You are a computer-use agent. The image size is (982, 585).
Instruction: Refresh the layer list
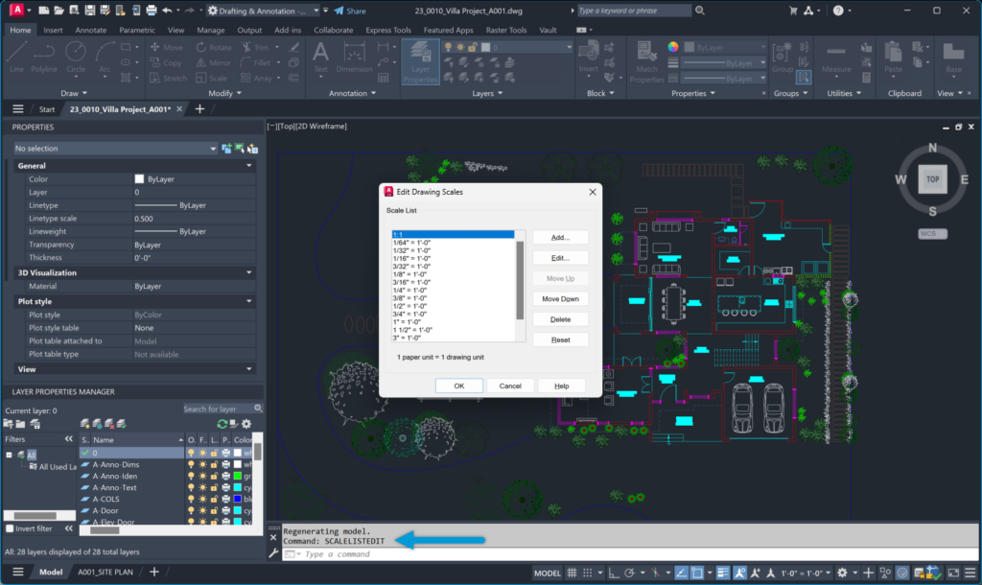(222, 424)
